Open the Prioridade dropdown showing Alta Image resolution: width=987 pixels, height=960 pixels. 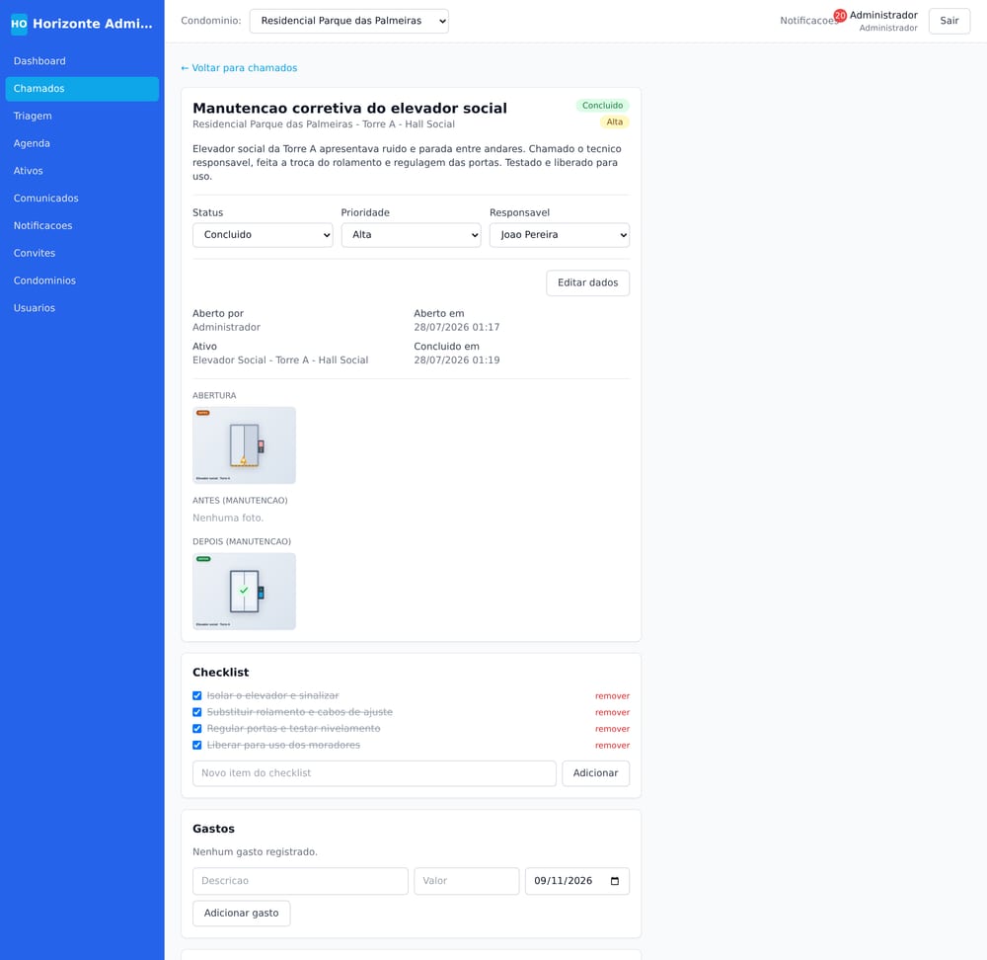[411, 235]
